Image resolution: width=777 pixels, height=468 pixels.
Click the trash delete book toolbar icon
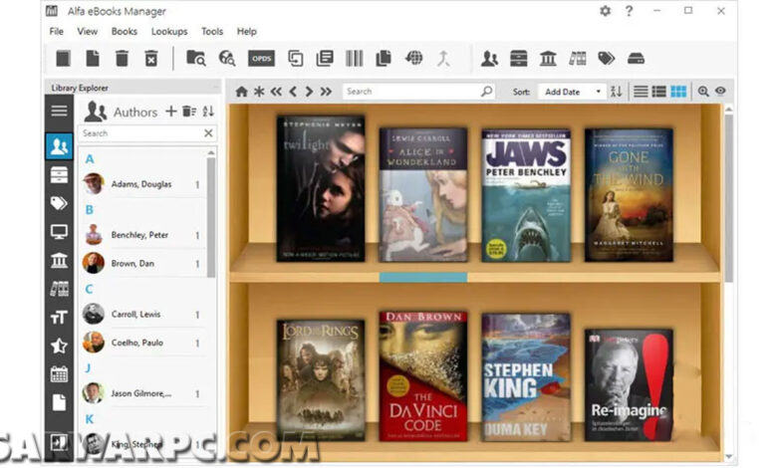pos(122,59)
